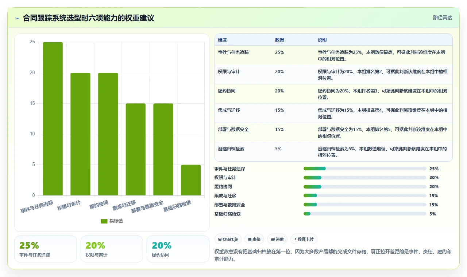
Task: Click the title icon beside 合同跟踪系统选型
Action: click(17, 18)
